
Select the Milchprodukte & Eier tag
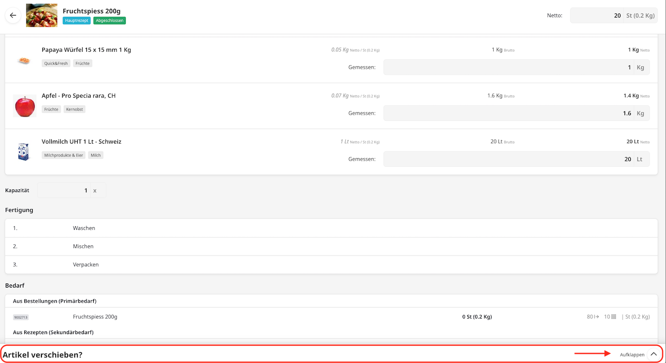(64, 155)
